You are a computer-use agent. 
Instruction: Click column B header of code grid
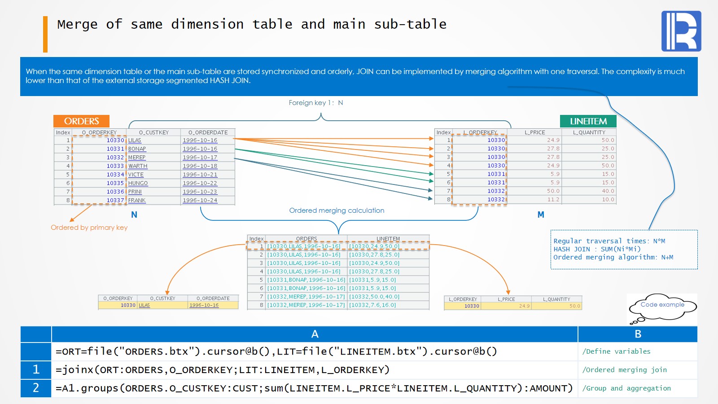[x=638, y=334]
